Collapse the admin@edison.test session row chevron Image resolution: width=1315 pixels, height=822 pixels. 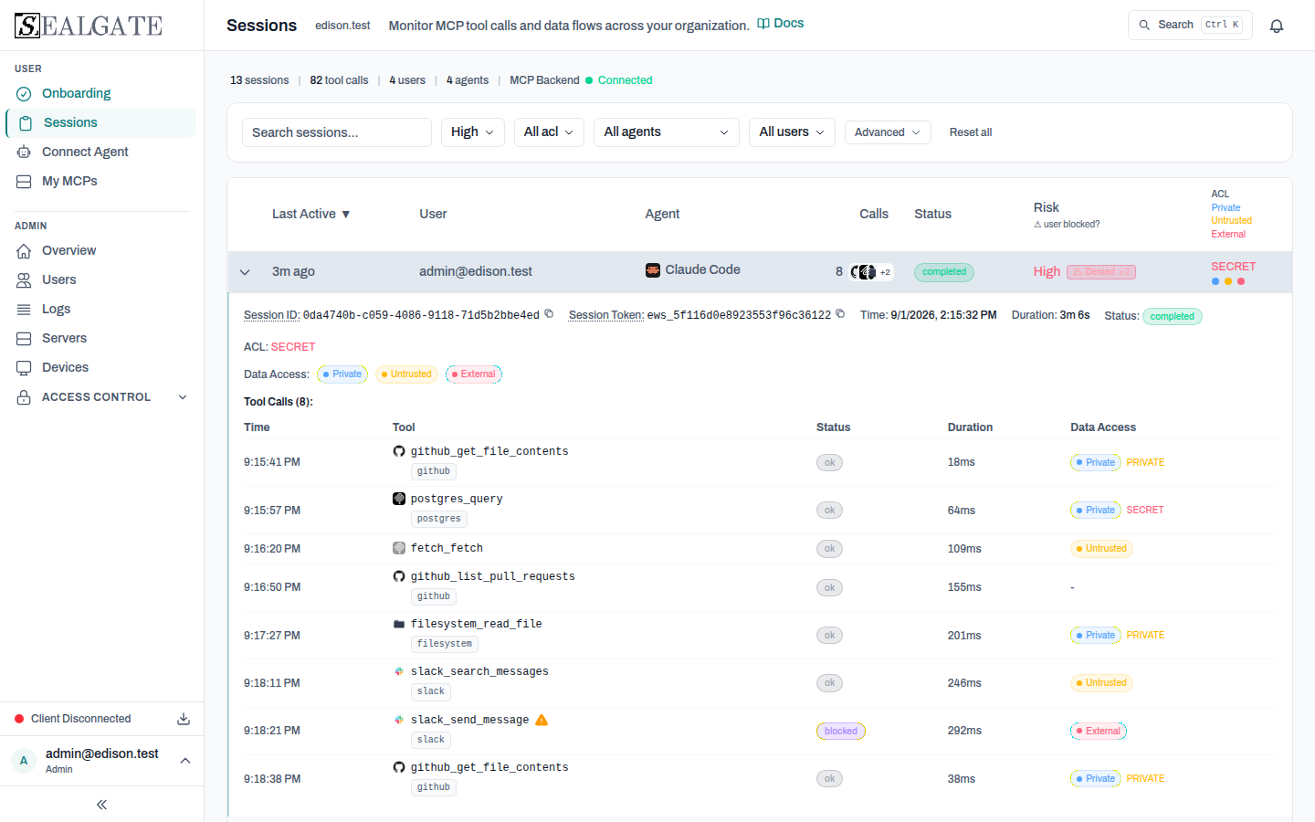point(245,272)
